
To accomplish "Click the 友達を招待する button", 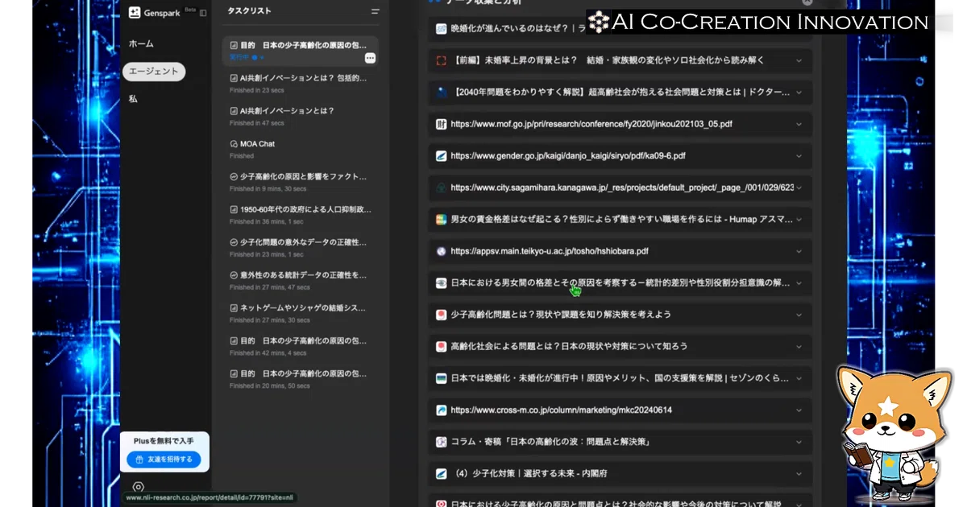I will pos(164,460).
